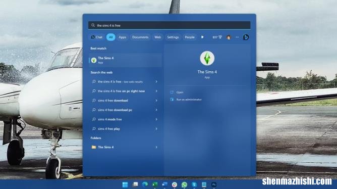This screenshot has height=189, width=337.
Task: Open The Sims 4 folder result
Action: tap(125, 147)
